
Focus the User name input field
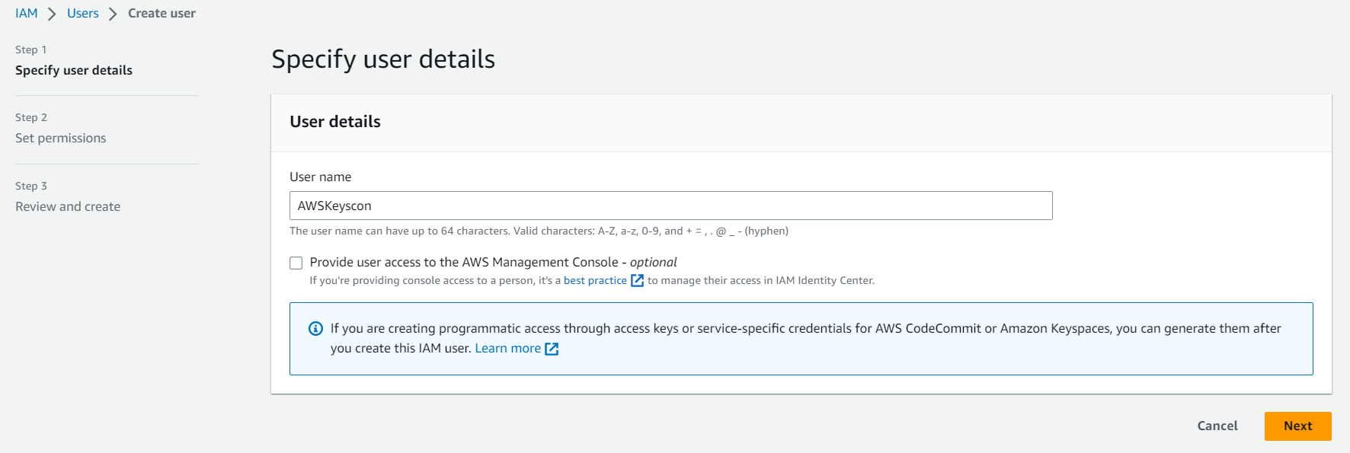tap(670, 206)
